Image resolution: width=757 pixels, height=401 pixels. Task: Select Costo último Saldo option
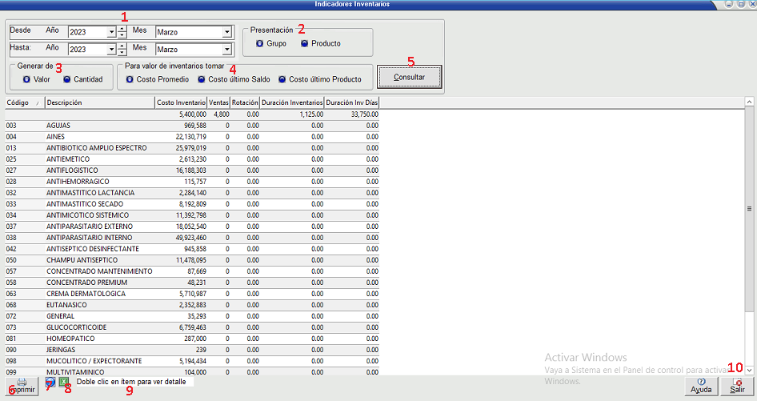pos(202,79)
